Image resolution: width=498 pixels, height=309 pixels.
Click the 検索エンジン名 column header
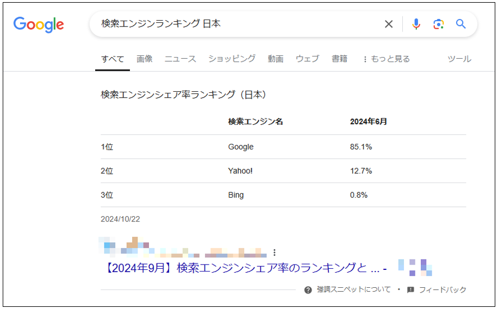click(x=256, y=122)
